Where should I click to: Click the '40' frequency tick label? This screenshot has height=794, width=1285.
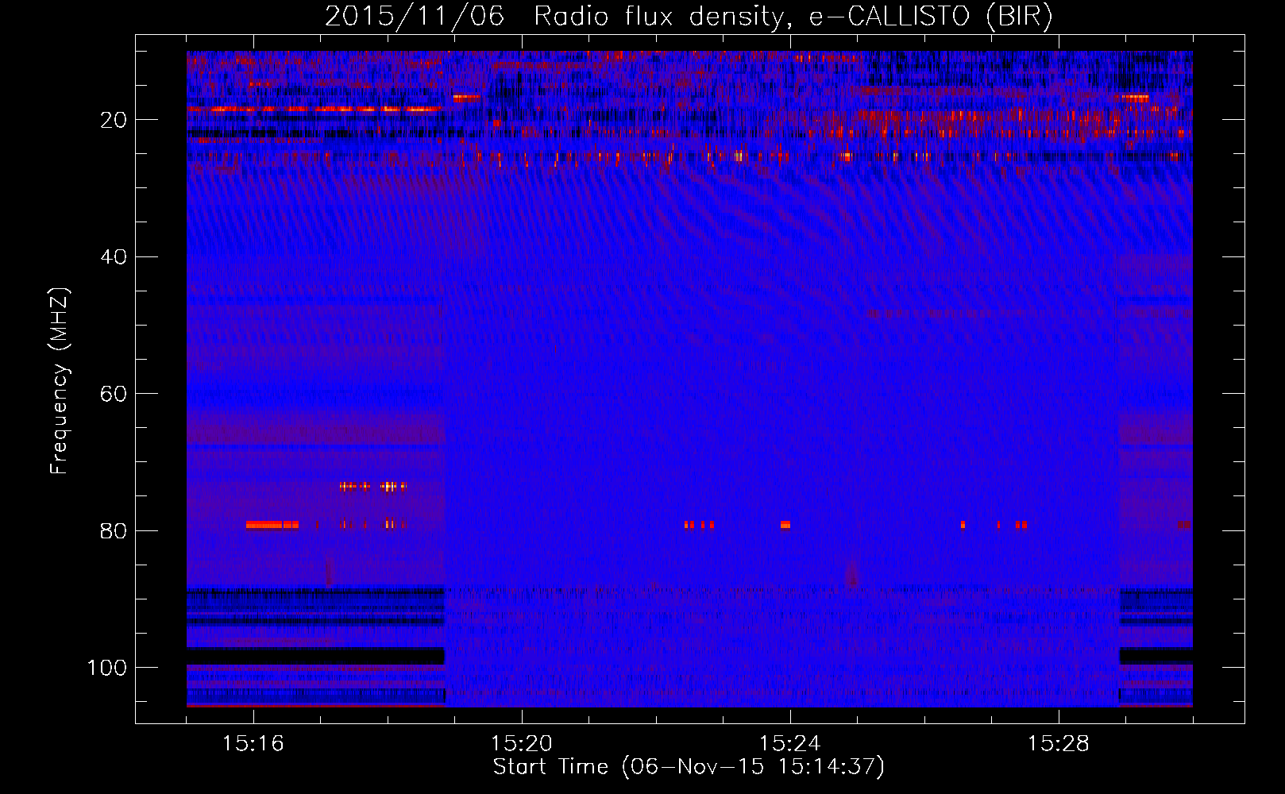click(x=114, y=257)
